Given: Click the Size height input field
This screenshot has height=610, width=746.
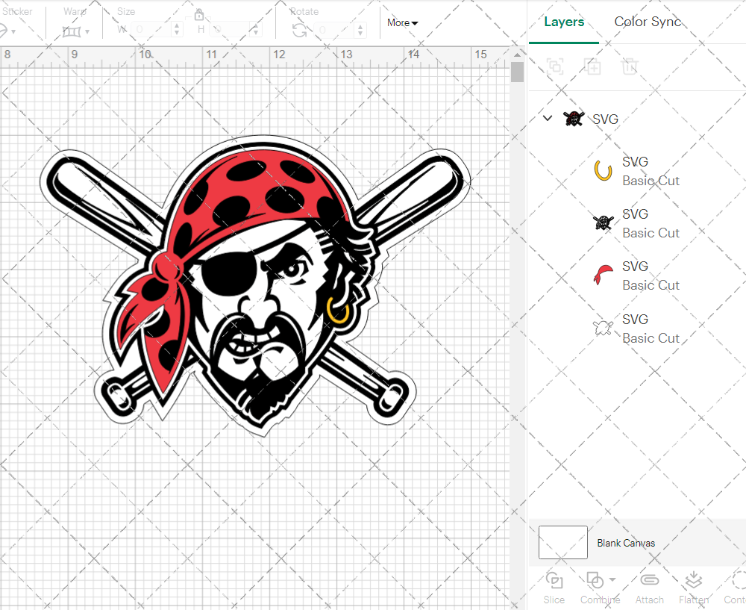Looking at the screenshot, I should (231, 30).
